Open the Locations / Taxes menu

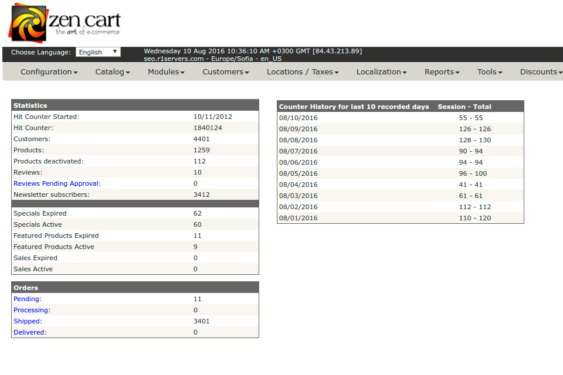tap(303, 72)
